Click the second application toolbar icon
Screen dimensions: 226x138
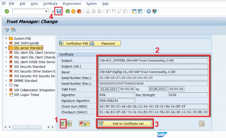(13, 30)
